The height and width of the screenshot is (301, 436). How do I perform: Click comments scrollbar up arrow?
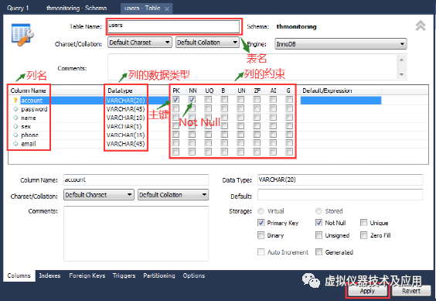coord(401,60)
